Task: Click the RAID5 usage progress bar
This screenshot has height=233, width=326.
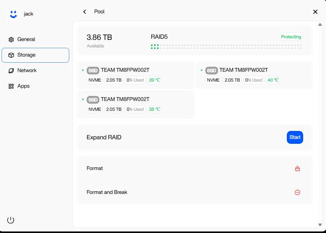Action: click(226, 47)
